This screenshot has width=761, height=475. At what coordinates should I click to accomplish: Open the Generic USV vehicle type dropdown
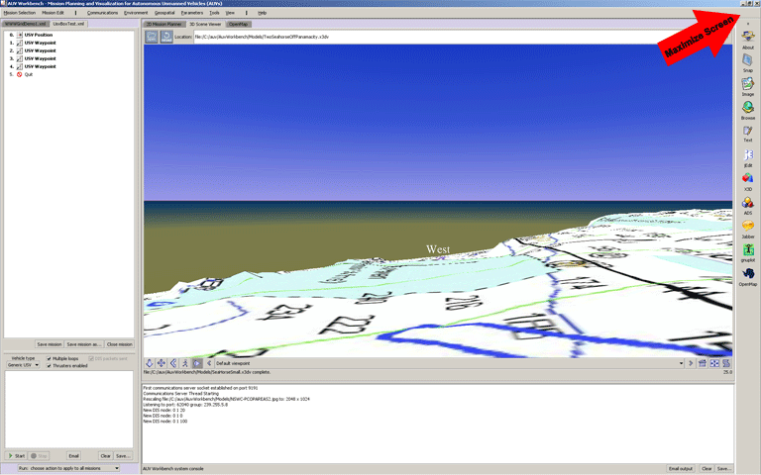(25, 365)
